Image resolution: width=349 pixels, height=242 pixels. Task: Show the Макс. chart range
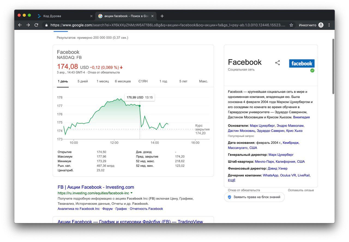pos(203,81)
